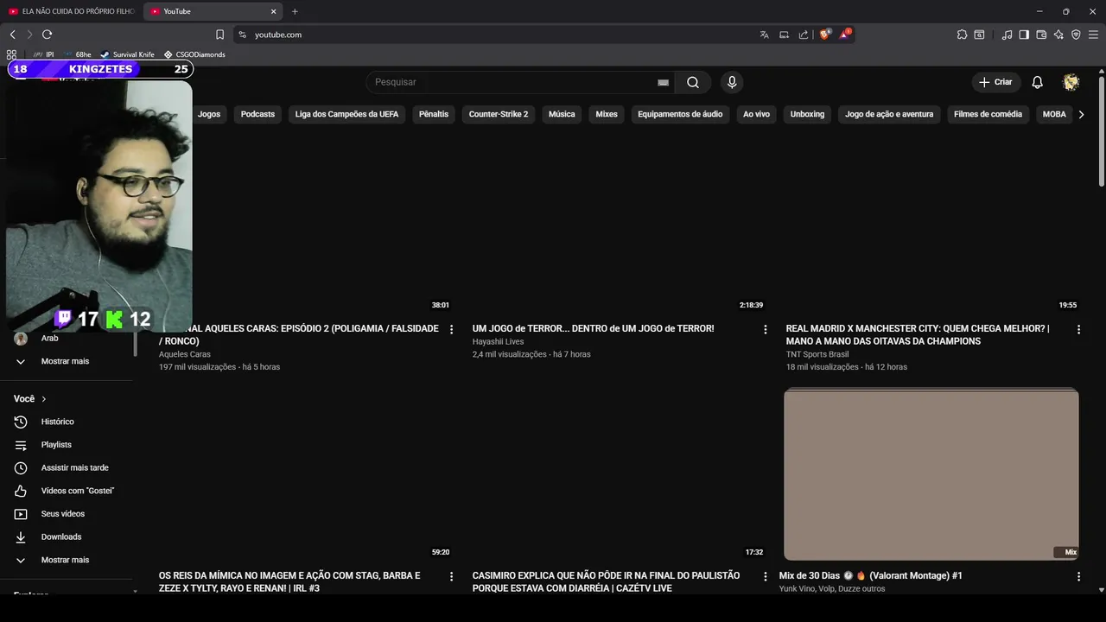The image size is (1106, 622).
Task: Open UM JOGO de TERROR video title
Action: point(593,329)
